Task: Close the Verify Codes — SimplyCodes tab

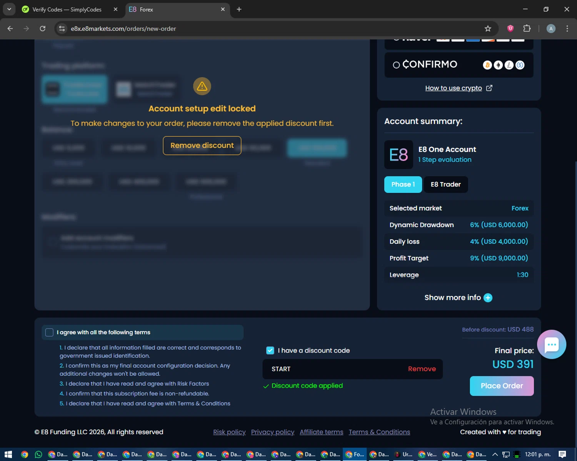Action: (x=115, y=9)
